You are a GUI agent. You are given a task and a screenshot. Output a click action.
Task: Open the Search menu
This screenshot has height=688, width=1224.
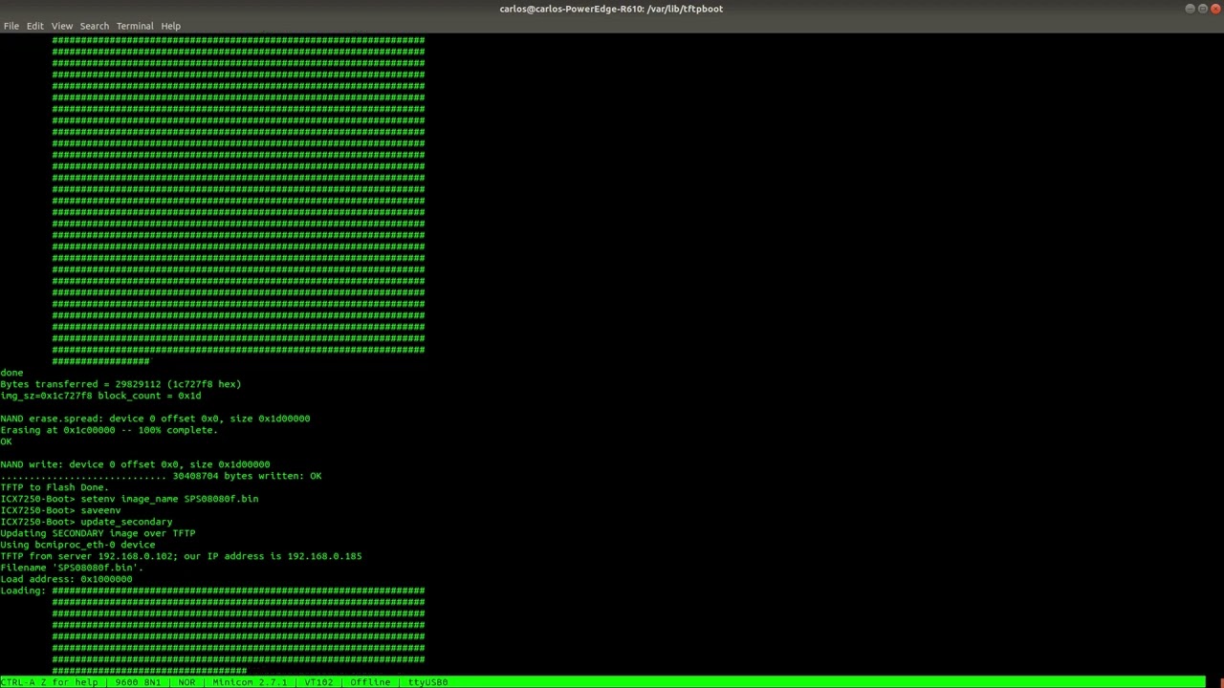click(95, 26)
